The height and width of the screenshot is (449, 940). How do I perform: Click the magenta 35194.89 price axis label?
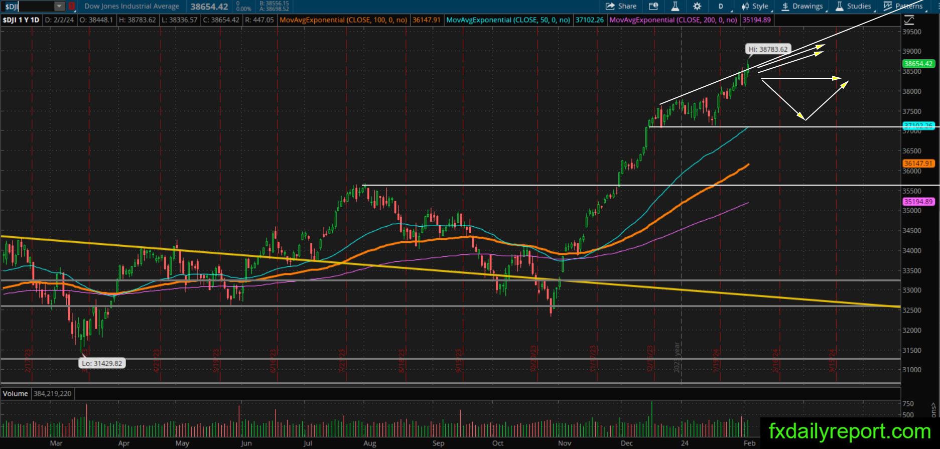[x=918, y=202]
